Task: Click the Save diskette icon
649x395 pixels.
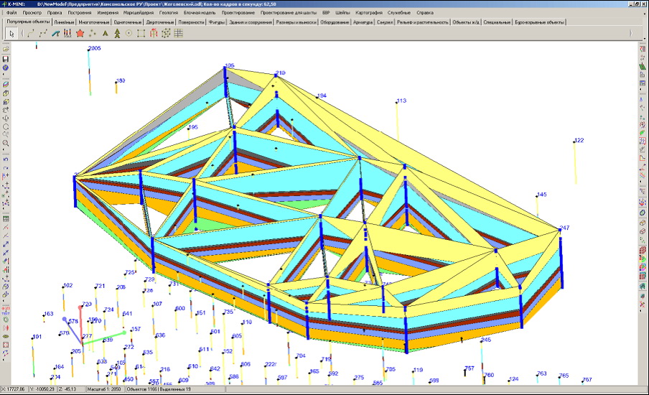Action: click(x=6, y=58)
